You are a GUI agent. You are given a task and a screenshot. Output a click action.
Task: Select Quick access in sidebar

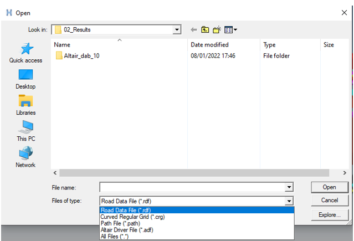[25, 53]
